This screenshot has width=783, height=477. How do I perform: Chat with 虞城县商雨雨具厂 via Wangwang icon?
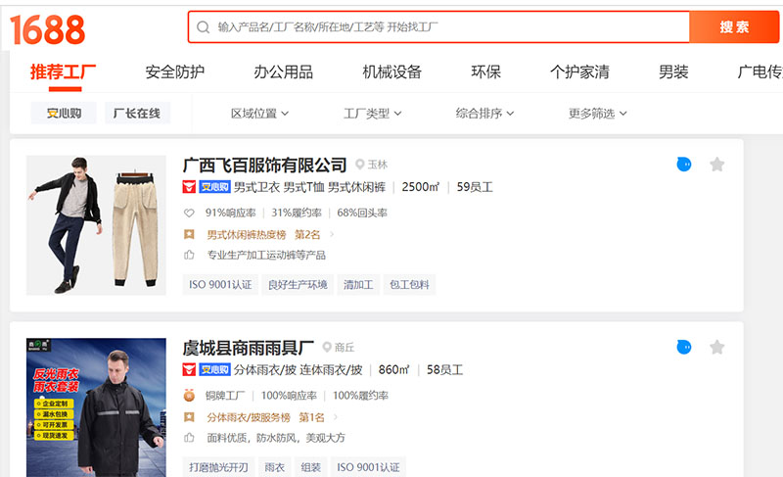click(x=683, y=347)
